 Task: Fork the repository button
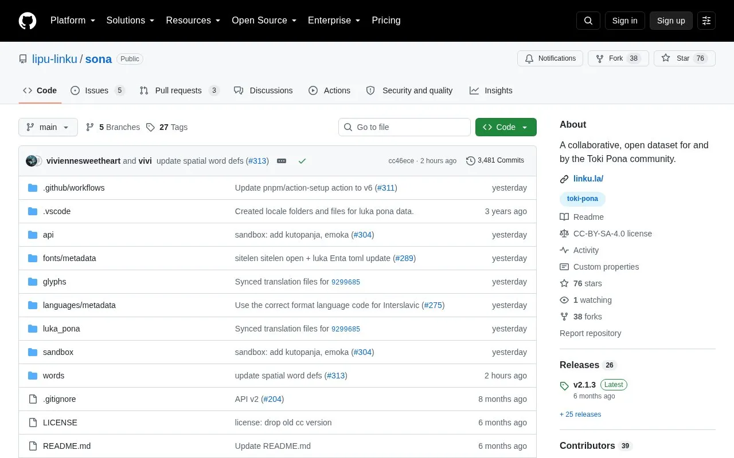coord(618,58)
